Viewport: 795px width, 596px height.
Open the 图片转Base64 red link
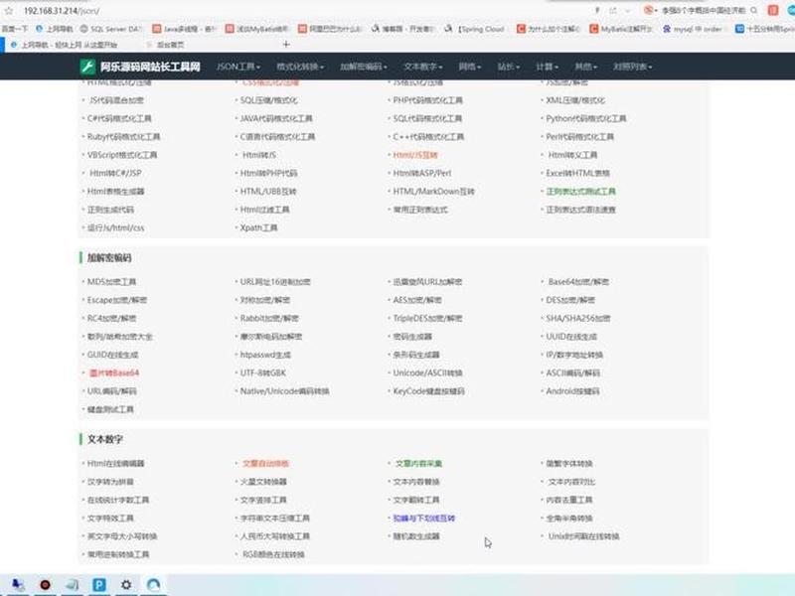[x=114, y=373]
